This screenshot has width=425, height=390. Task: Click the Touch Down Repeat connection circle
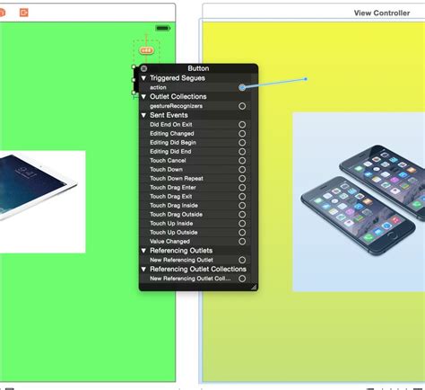click(242, 179)
